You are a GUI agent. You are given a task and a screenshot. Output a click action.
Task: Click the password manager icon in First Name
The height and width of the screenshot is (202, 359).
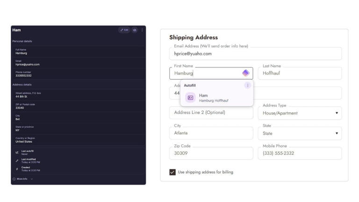click(x=245, y=73)
